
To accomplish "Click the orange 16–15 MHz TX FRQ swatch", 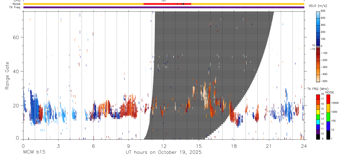I will point(318,107).
